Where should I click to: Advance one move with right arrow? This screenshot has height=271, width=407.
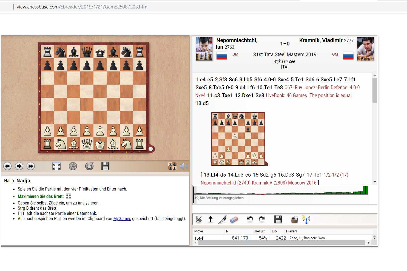[x=19, y=166]
